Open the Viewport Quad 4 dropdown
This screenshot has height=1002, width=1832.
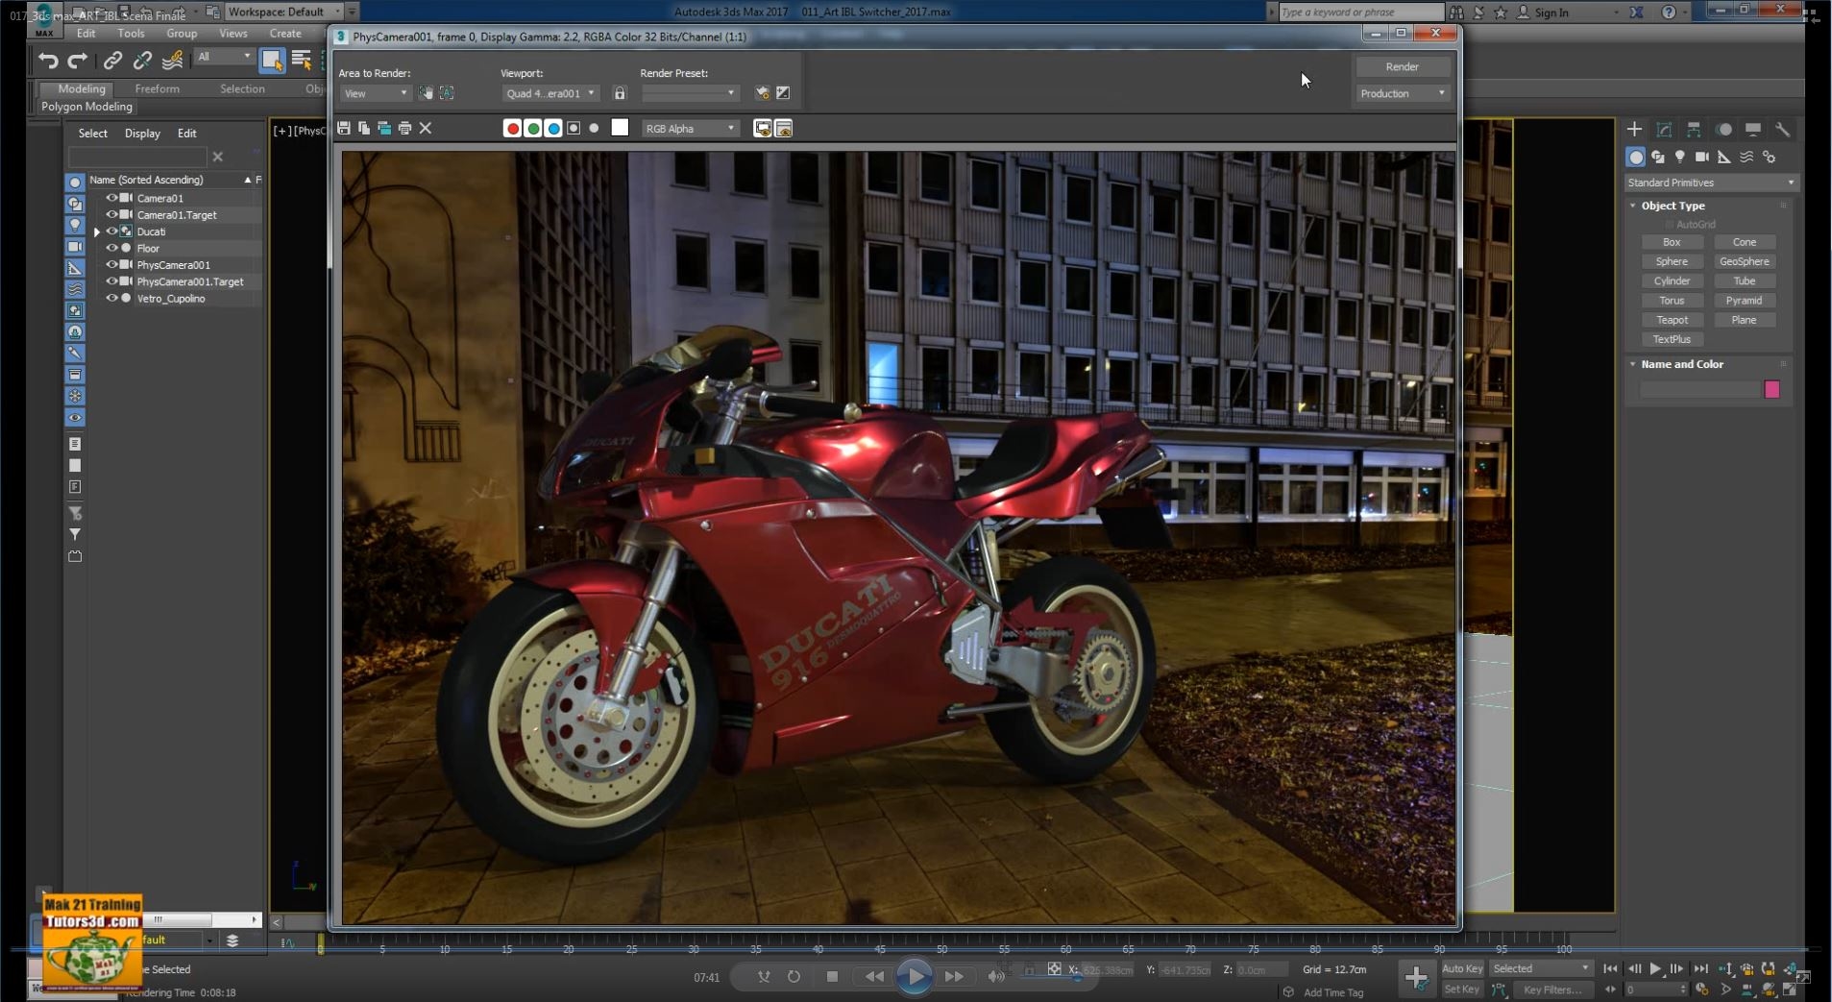(x=550, y=93)
